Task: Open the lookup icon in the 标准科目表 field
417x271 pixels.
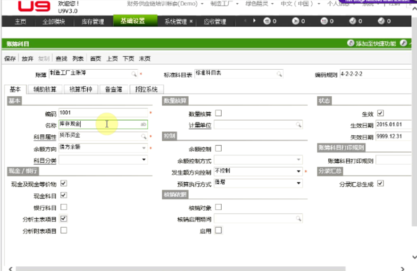Action: point(279,74)
